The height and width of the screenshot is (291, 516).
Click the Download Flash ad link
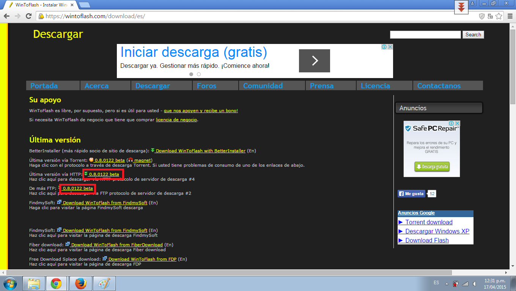coord(427,241)
